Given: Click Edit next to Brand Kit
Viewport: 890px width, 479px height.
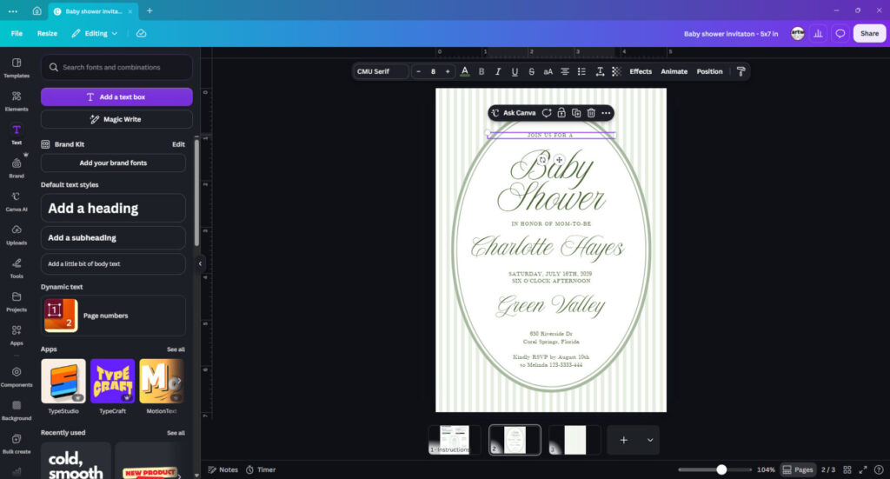Looking at the screenshot, I should click(178, 144).
